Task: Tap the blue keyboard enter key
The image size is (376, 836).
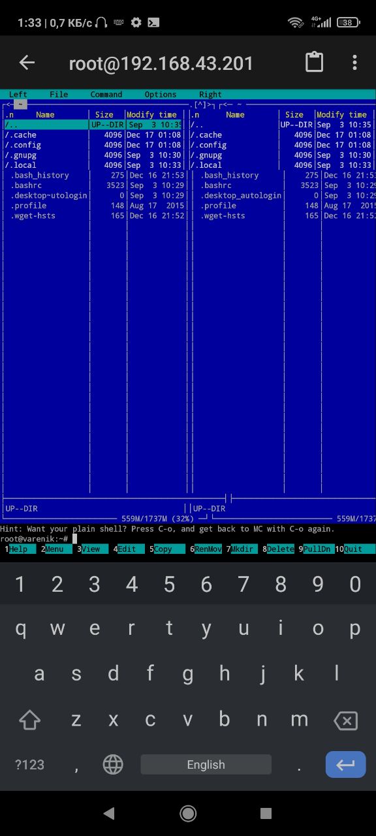Action: [x=345, y=764]
